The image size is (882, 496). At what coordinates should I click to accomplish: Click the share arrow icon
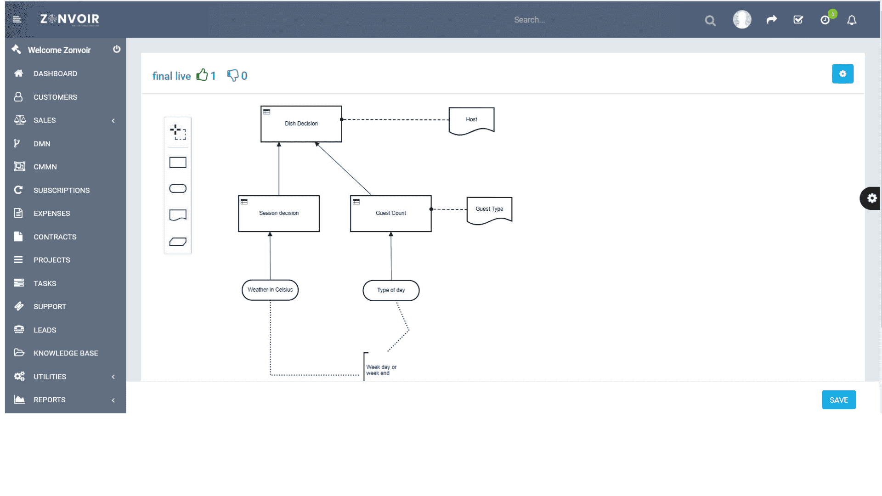(772, 20)
